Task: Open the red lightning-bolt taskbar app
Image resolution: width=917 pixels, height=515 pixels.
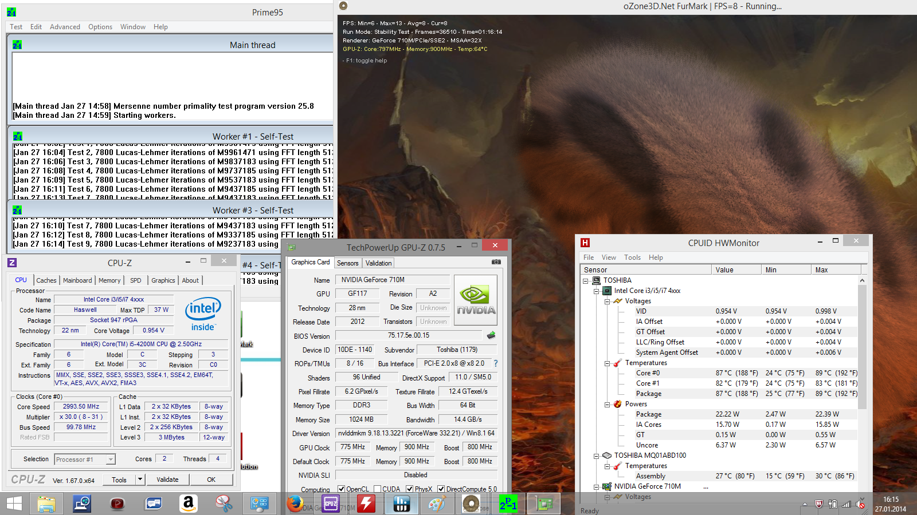Action: [x=366, y=504]
